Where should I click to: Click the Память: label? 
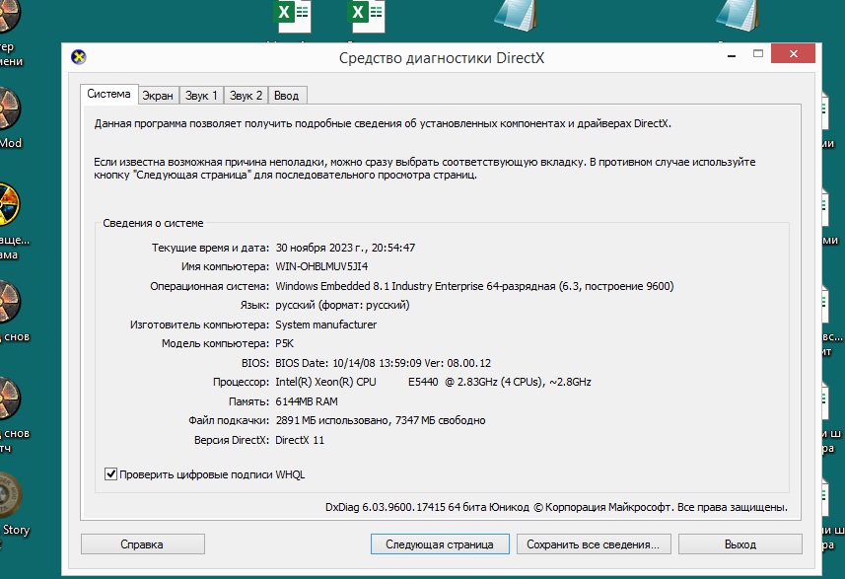(x=248, y=401)
